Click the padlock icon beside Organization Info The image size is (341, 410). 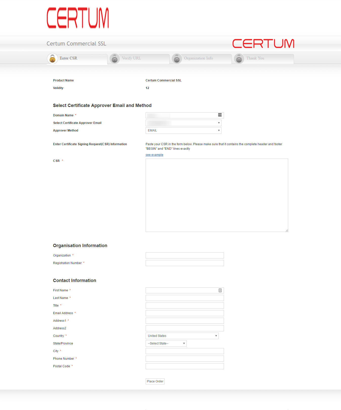click(x=177, y=59)
